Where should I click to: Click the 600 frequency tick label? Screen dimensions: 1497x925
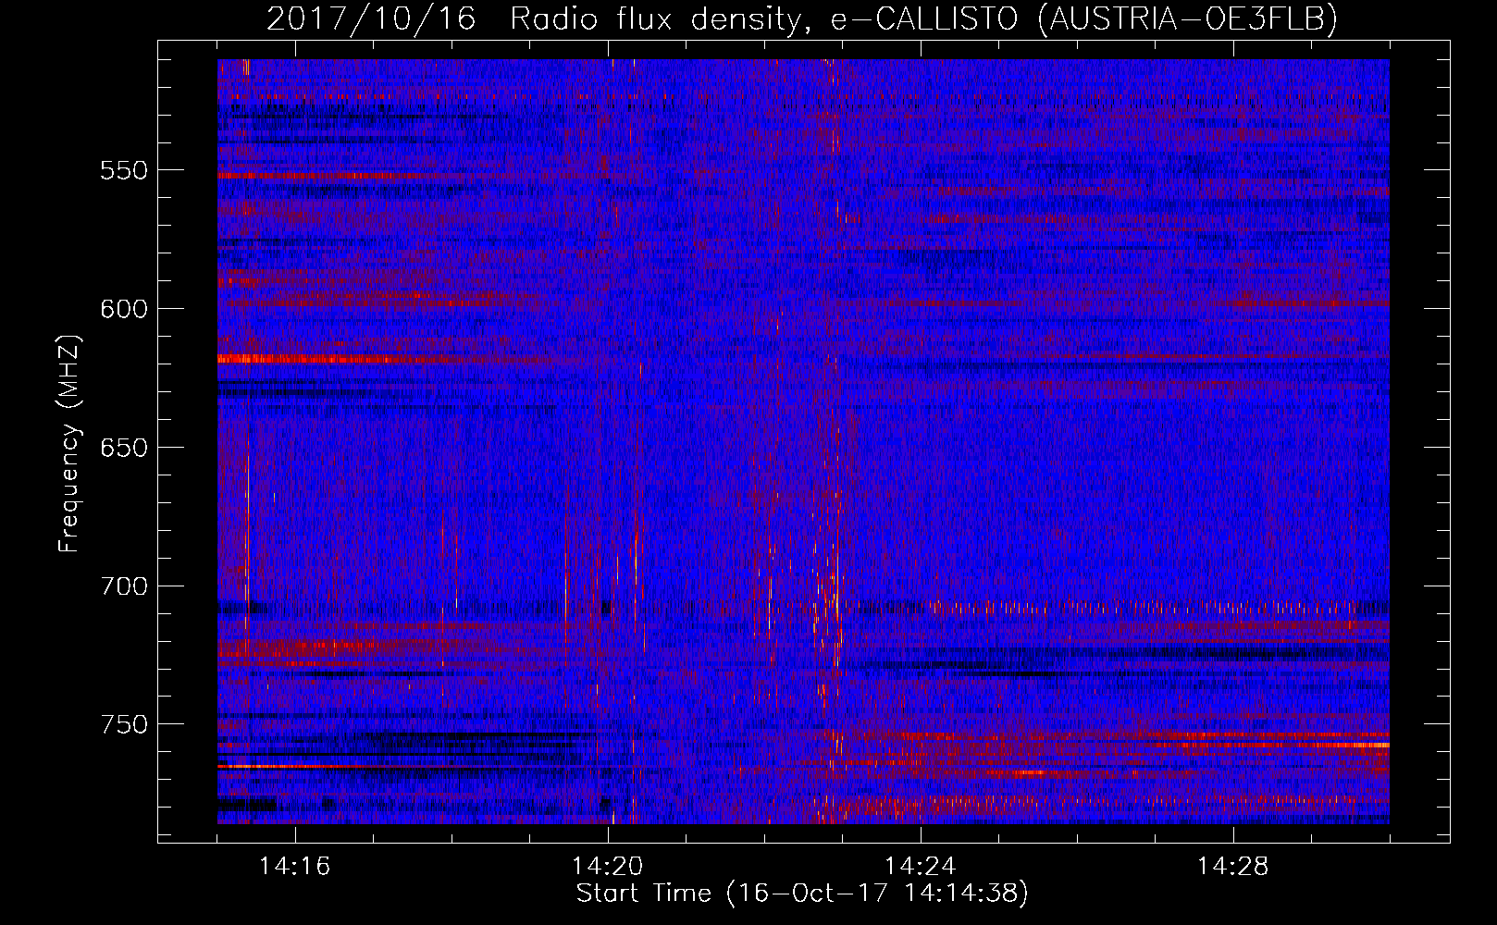124,309
